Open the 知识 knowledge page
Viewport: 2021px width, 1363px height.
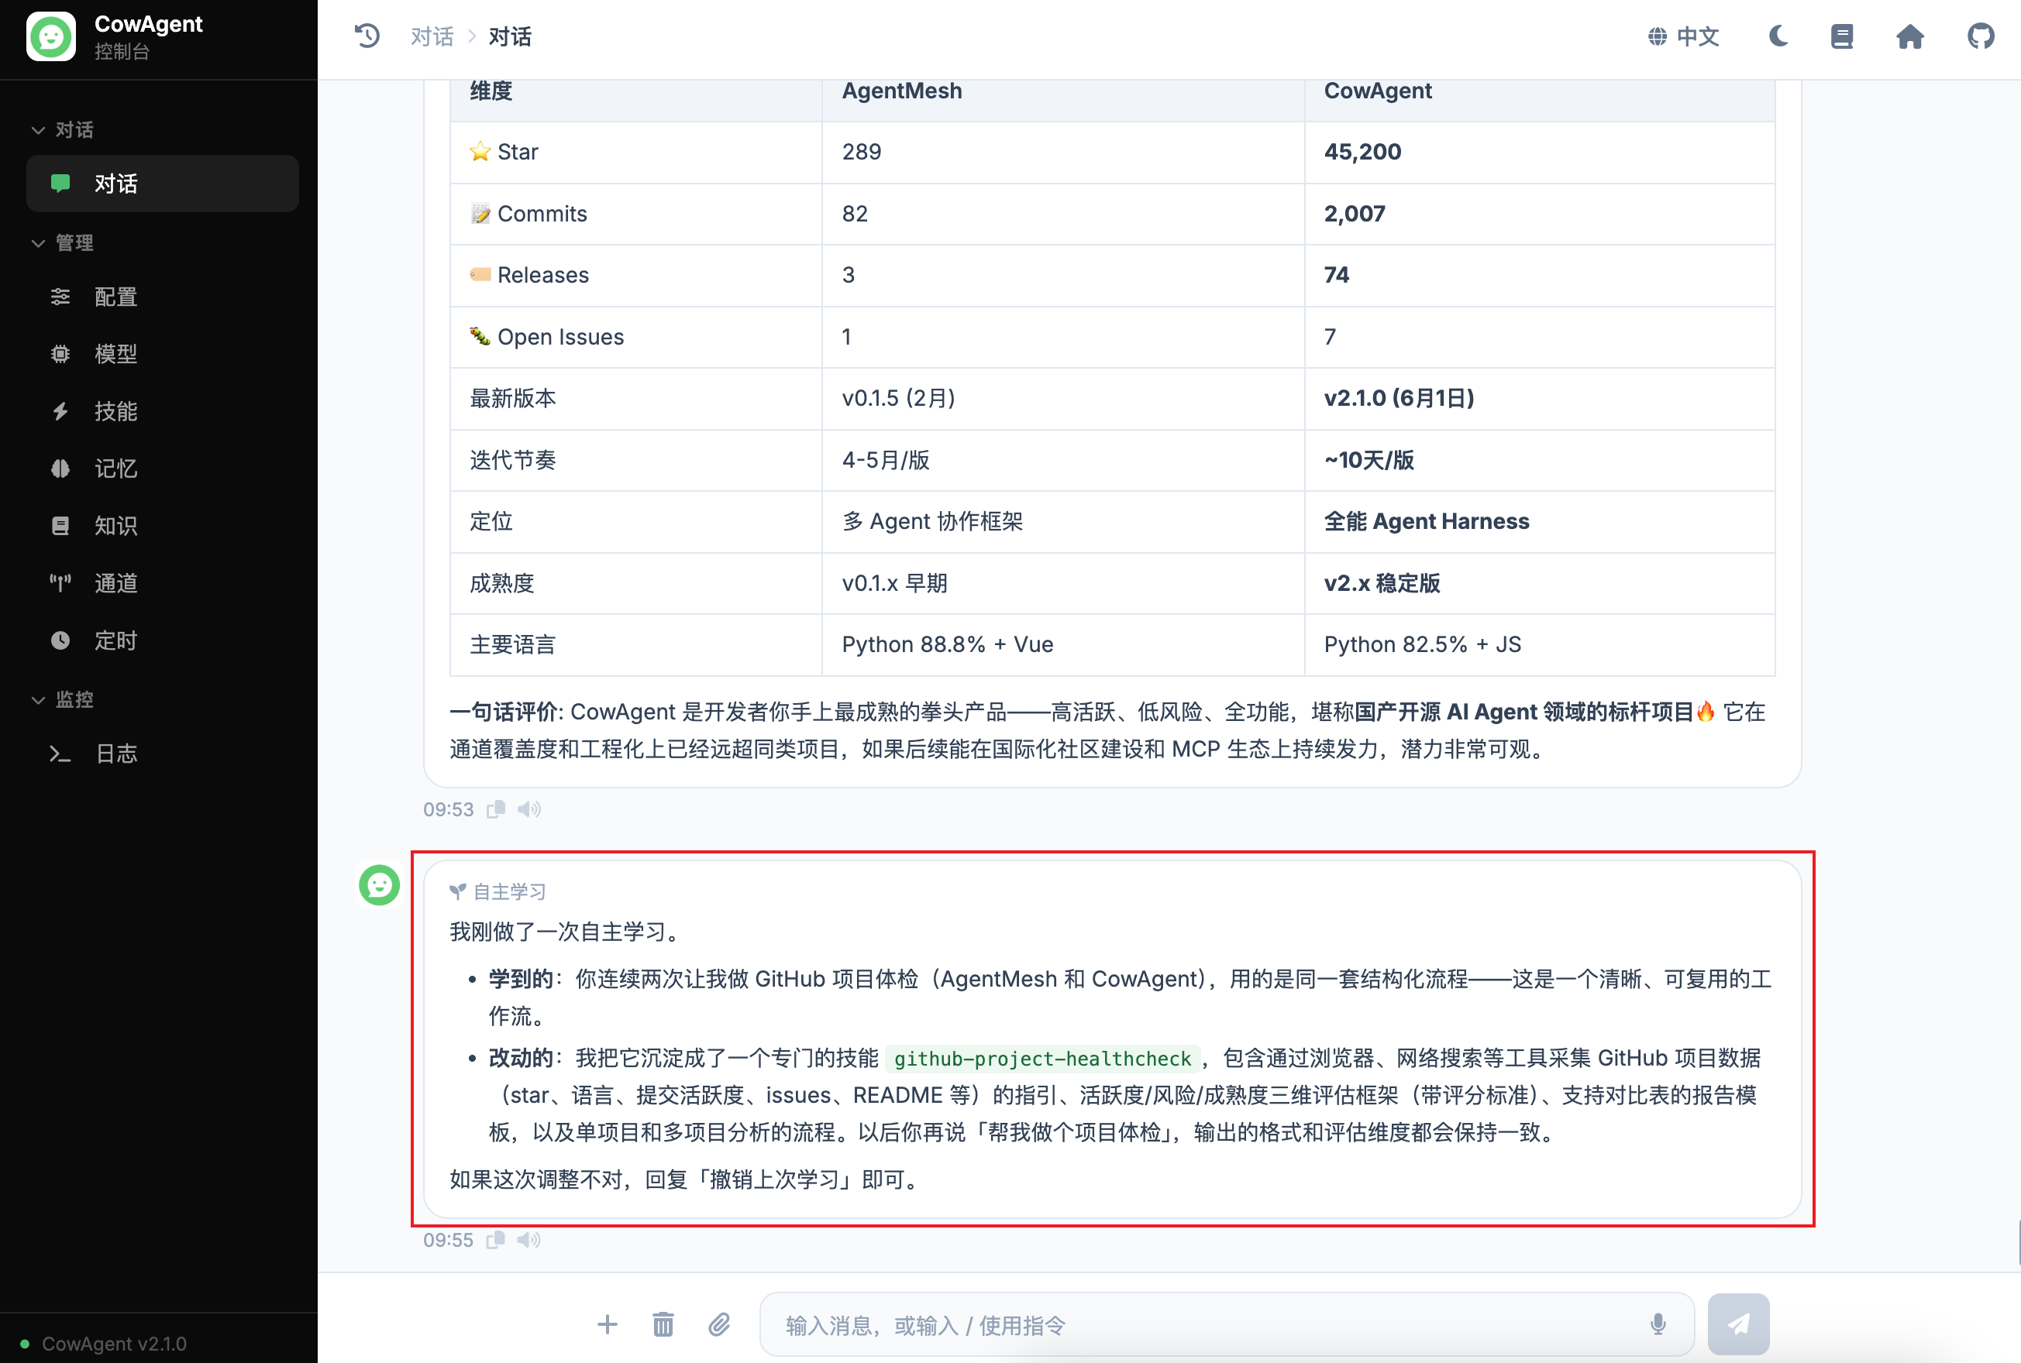[x=163, y=526]
